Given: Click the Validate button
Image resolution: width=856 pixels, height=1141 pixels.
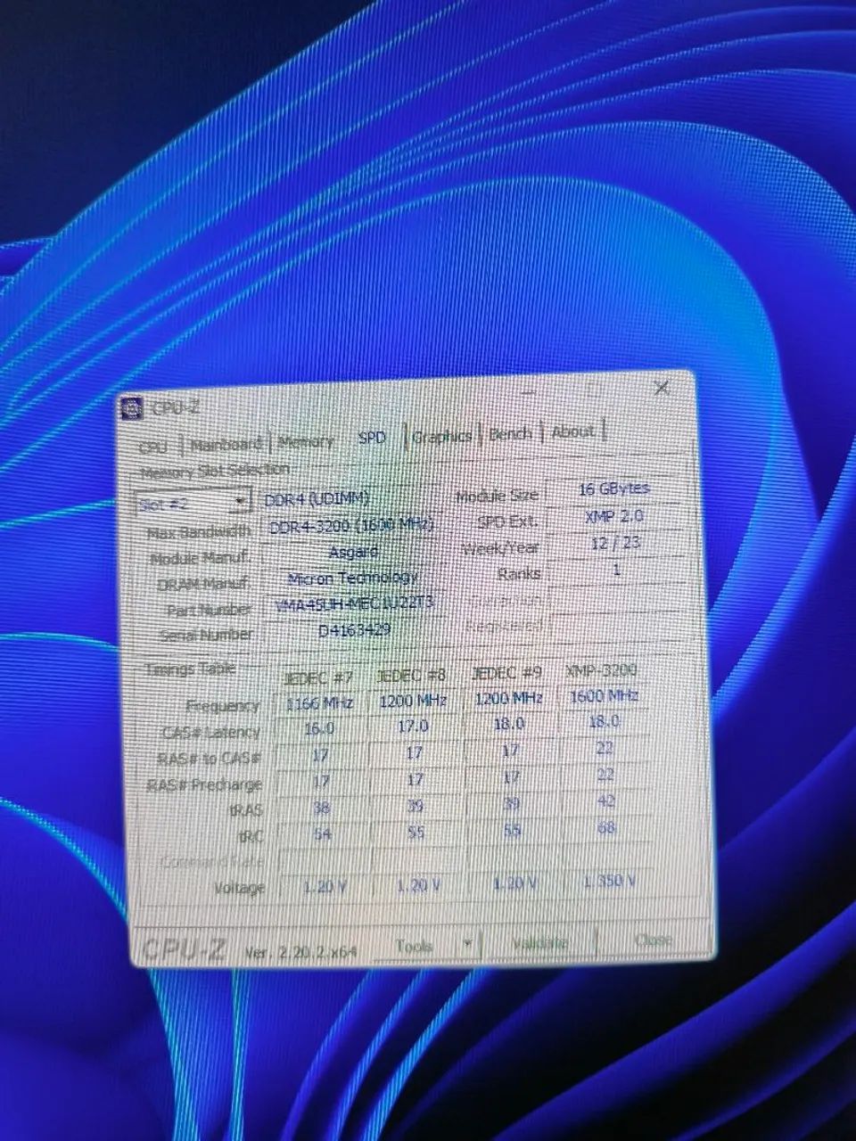Looking at the screenshot, I should (x=539, y=942).
